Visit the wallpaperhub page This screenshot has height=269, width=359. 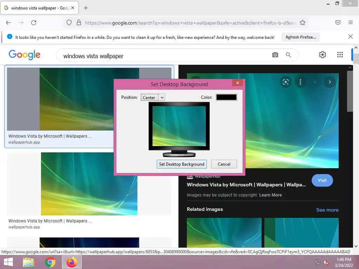click(322, 180)
